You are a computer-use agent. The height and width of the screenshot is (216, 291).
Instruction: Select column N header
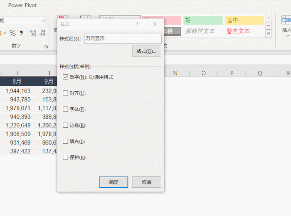point(175,73)
